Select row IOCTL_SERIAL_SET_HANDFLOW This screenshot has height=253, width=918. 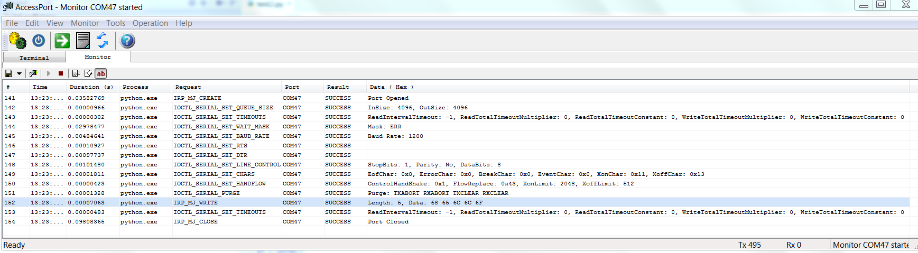click(456, 184)
